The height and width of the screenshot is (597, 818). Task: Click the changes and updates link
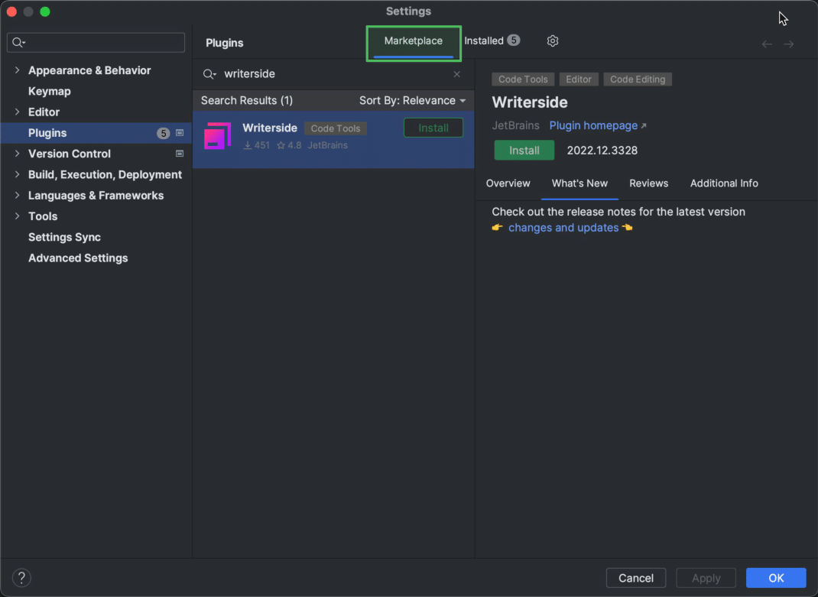pos(563,227)
